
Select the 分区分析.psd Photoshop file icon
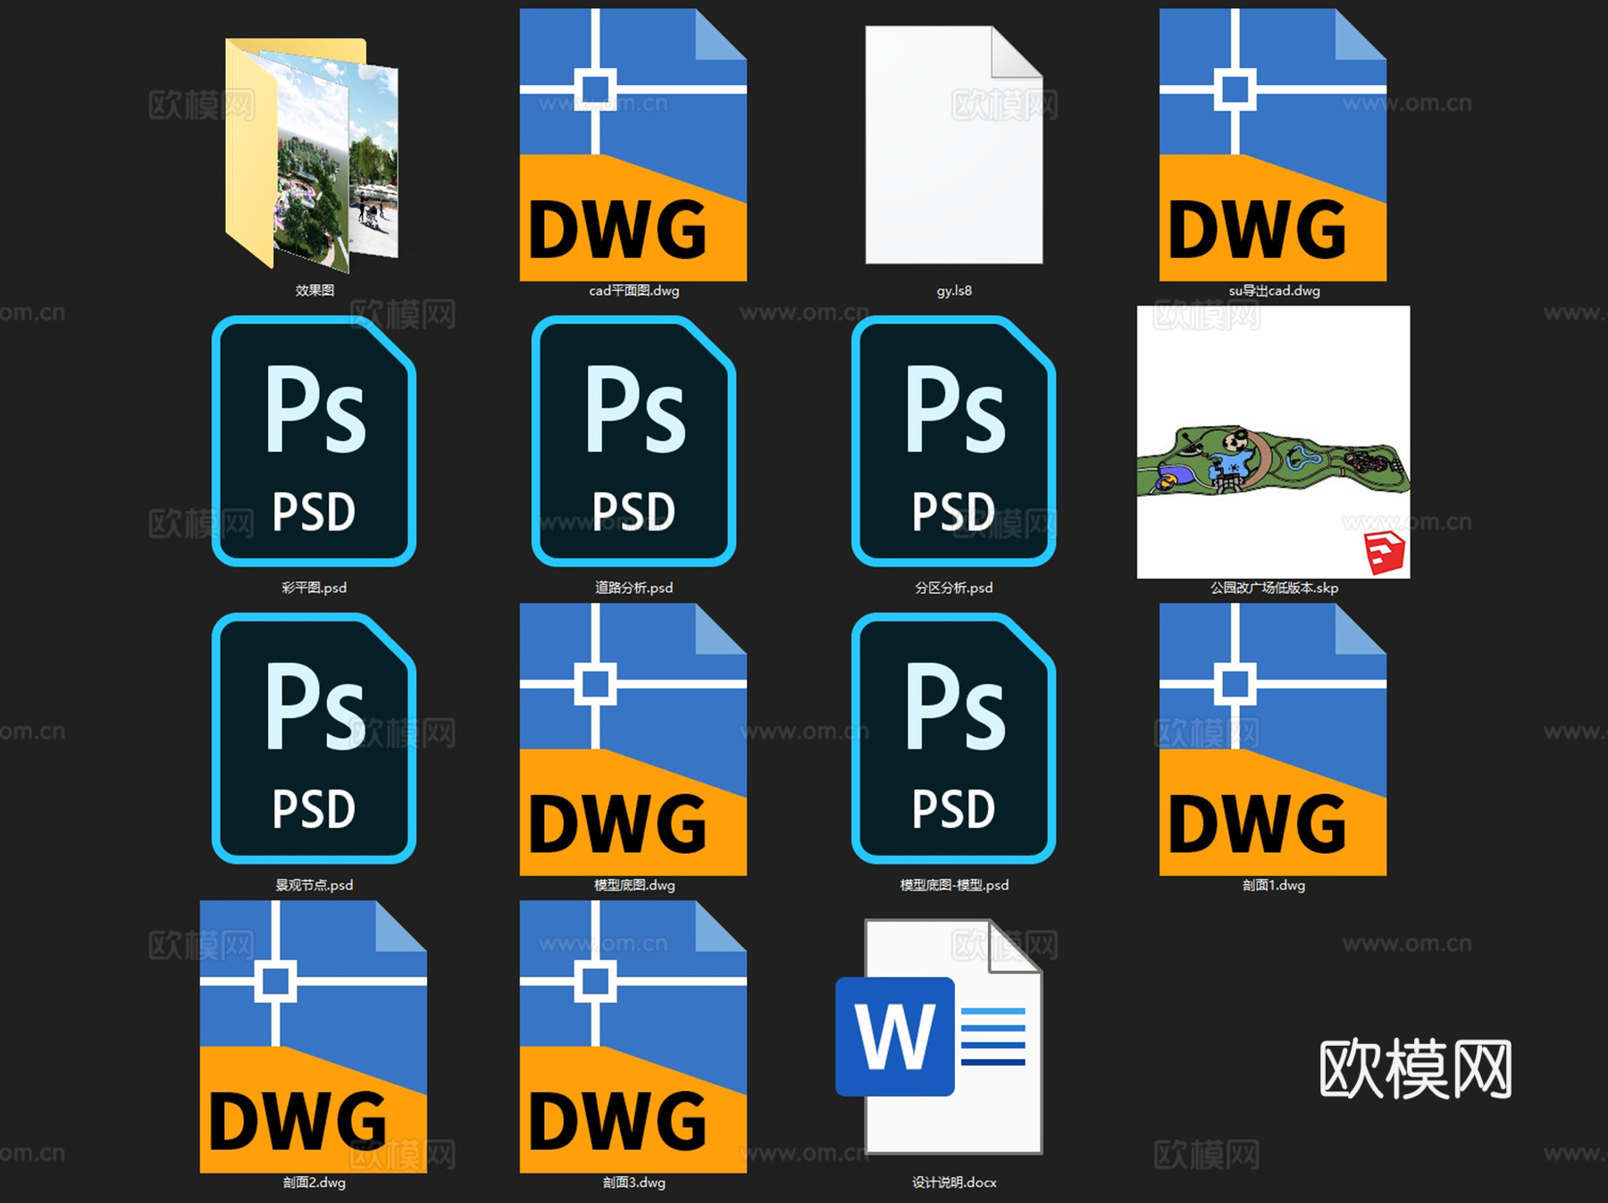click(954, 441)
